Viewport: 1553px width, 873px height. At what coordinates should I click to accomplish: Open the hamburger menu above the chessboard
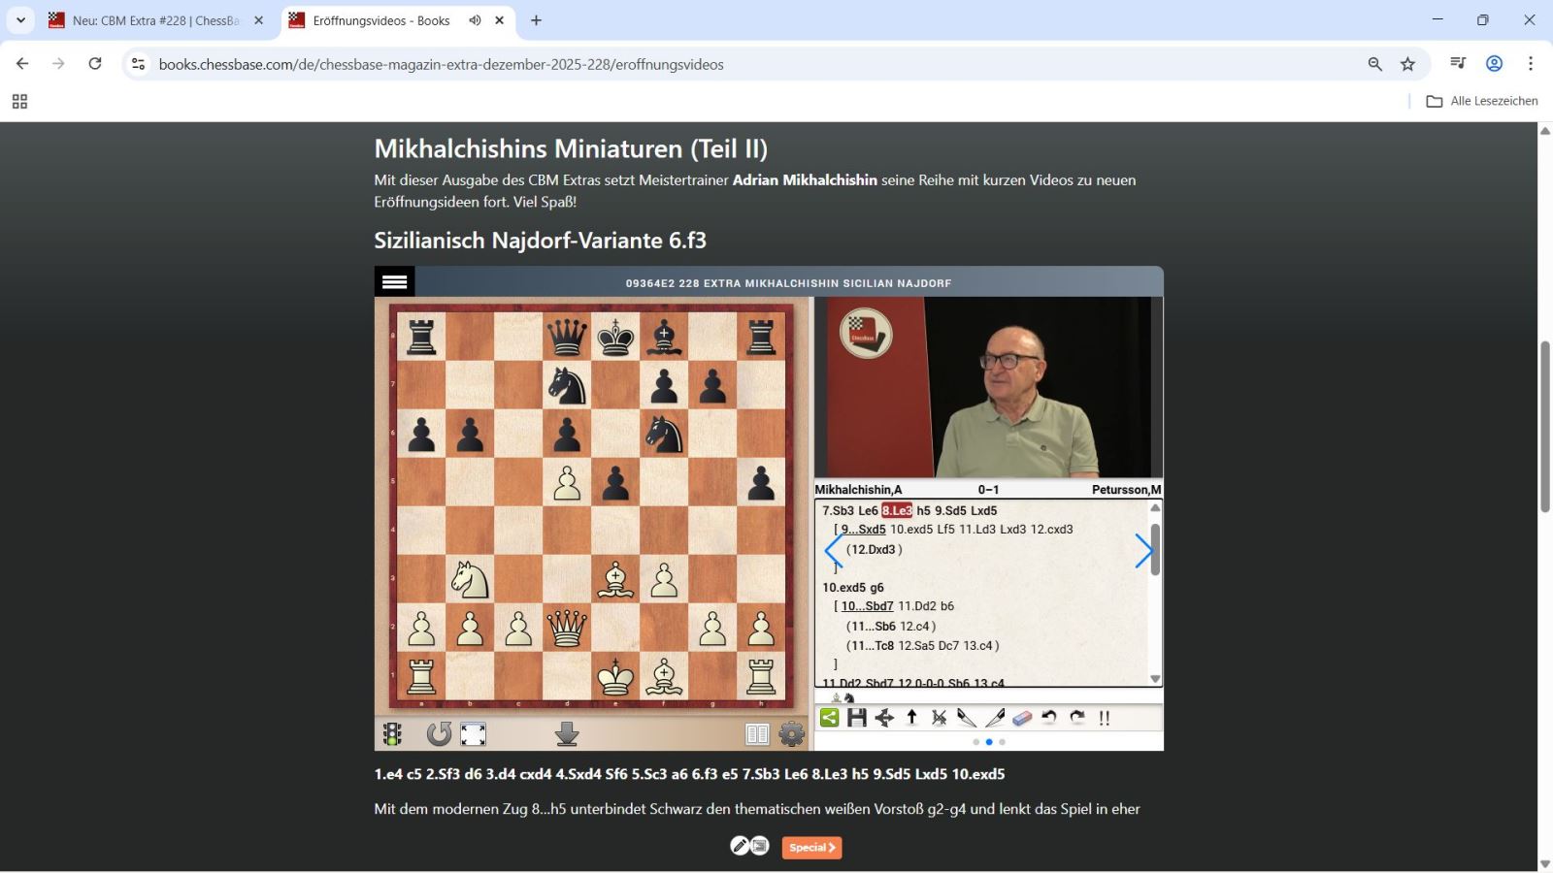tap(394, 282)
